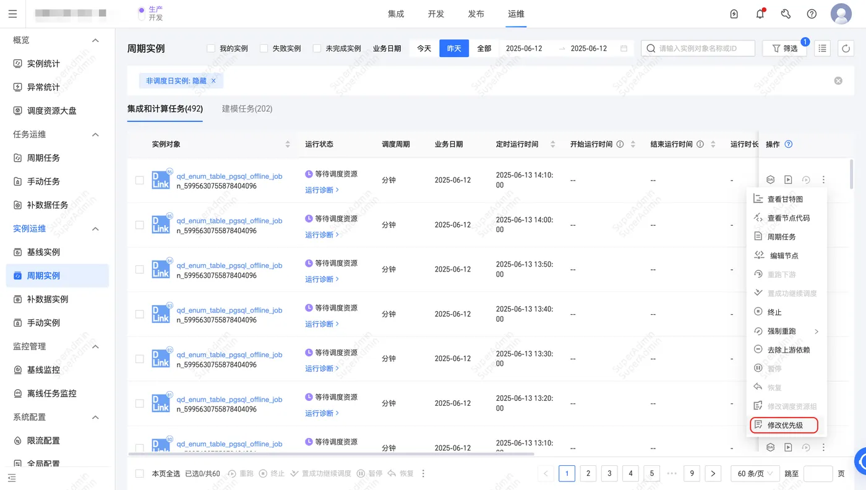Open DAG view for the 14:10 instance
This screenshot has height=490, width=866.
pos(771,180)
